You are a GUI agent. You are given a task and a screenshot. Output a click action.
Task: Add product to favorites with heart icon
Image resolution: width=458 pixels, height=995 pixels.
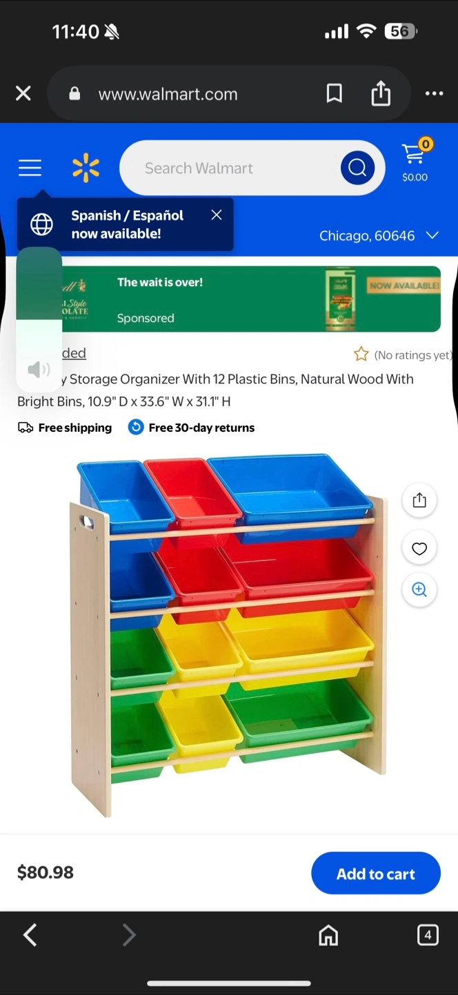click(x=419, y=549)
